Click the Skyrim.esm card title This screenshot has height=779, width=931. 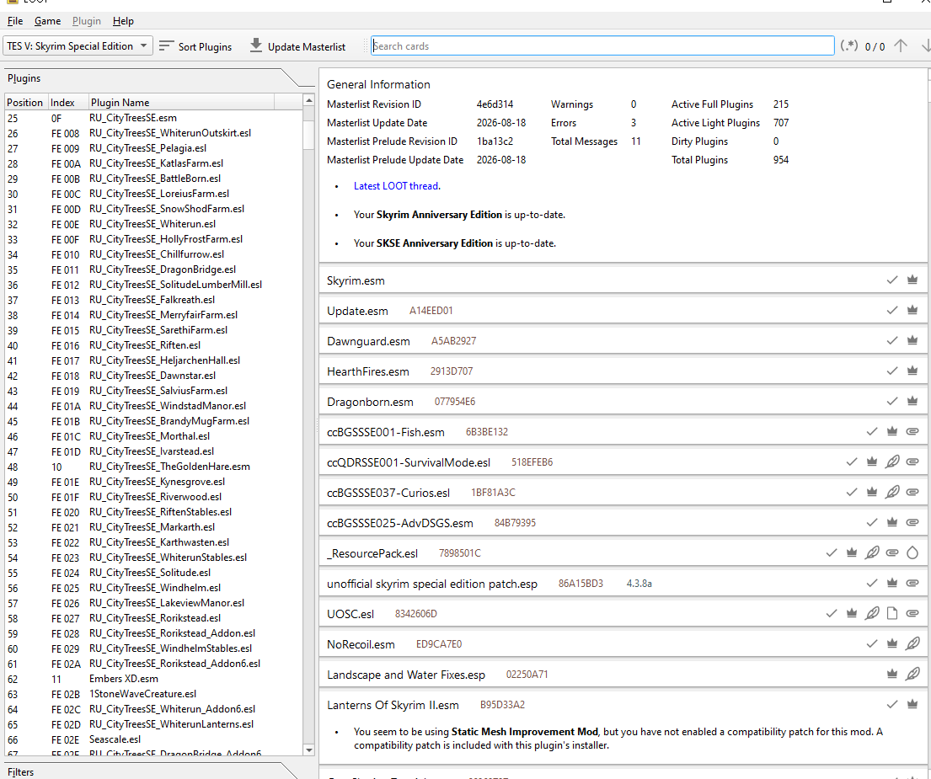point(356,280)
